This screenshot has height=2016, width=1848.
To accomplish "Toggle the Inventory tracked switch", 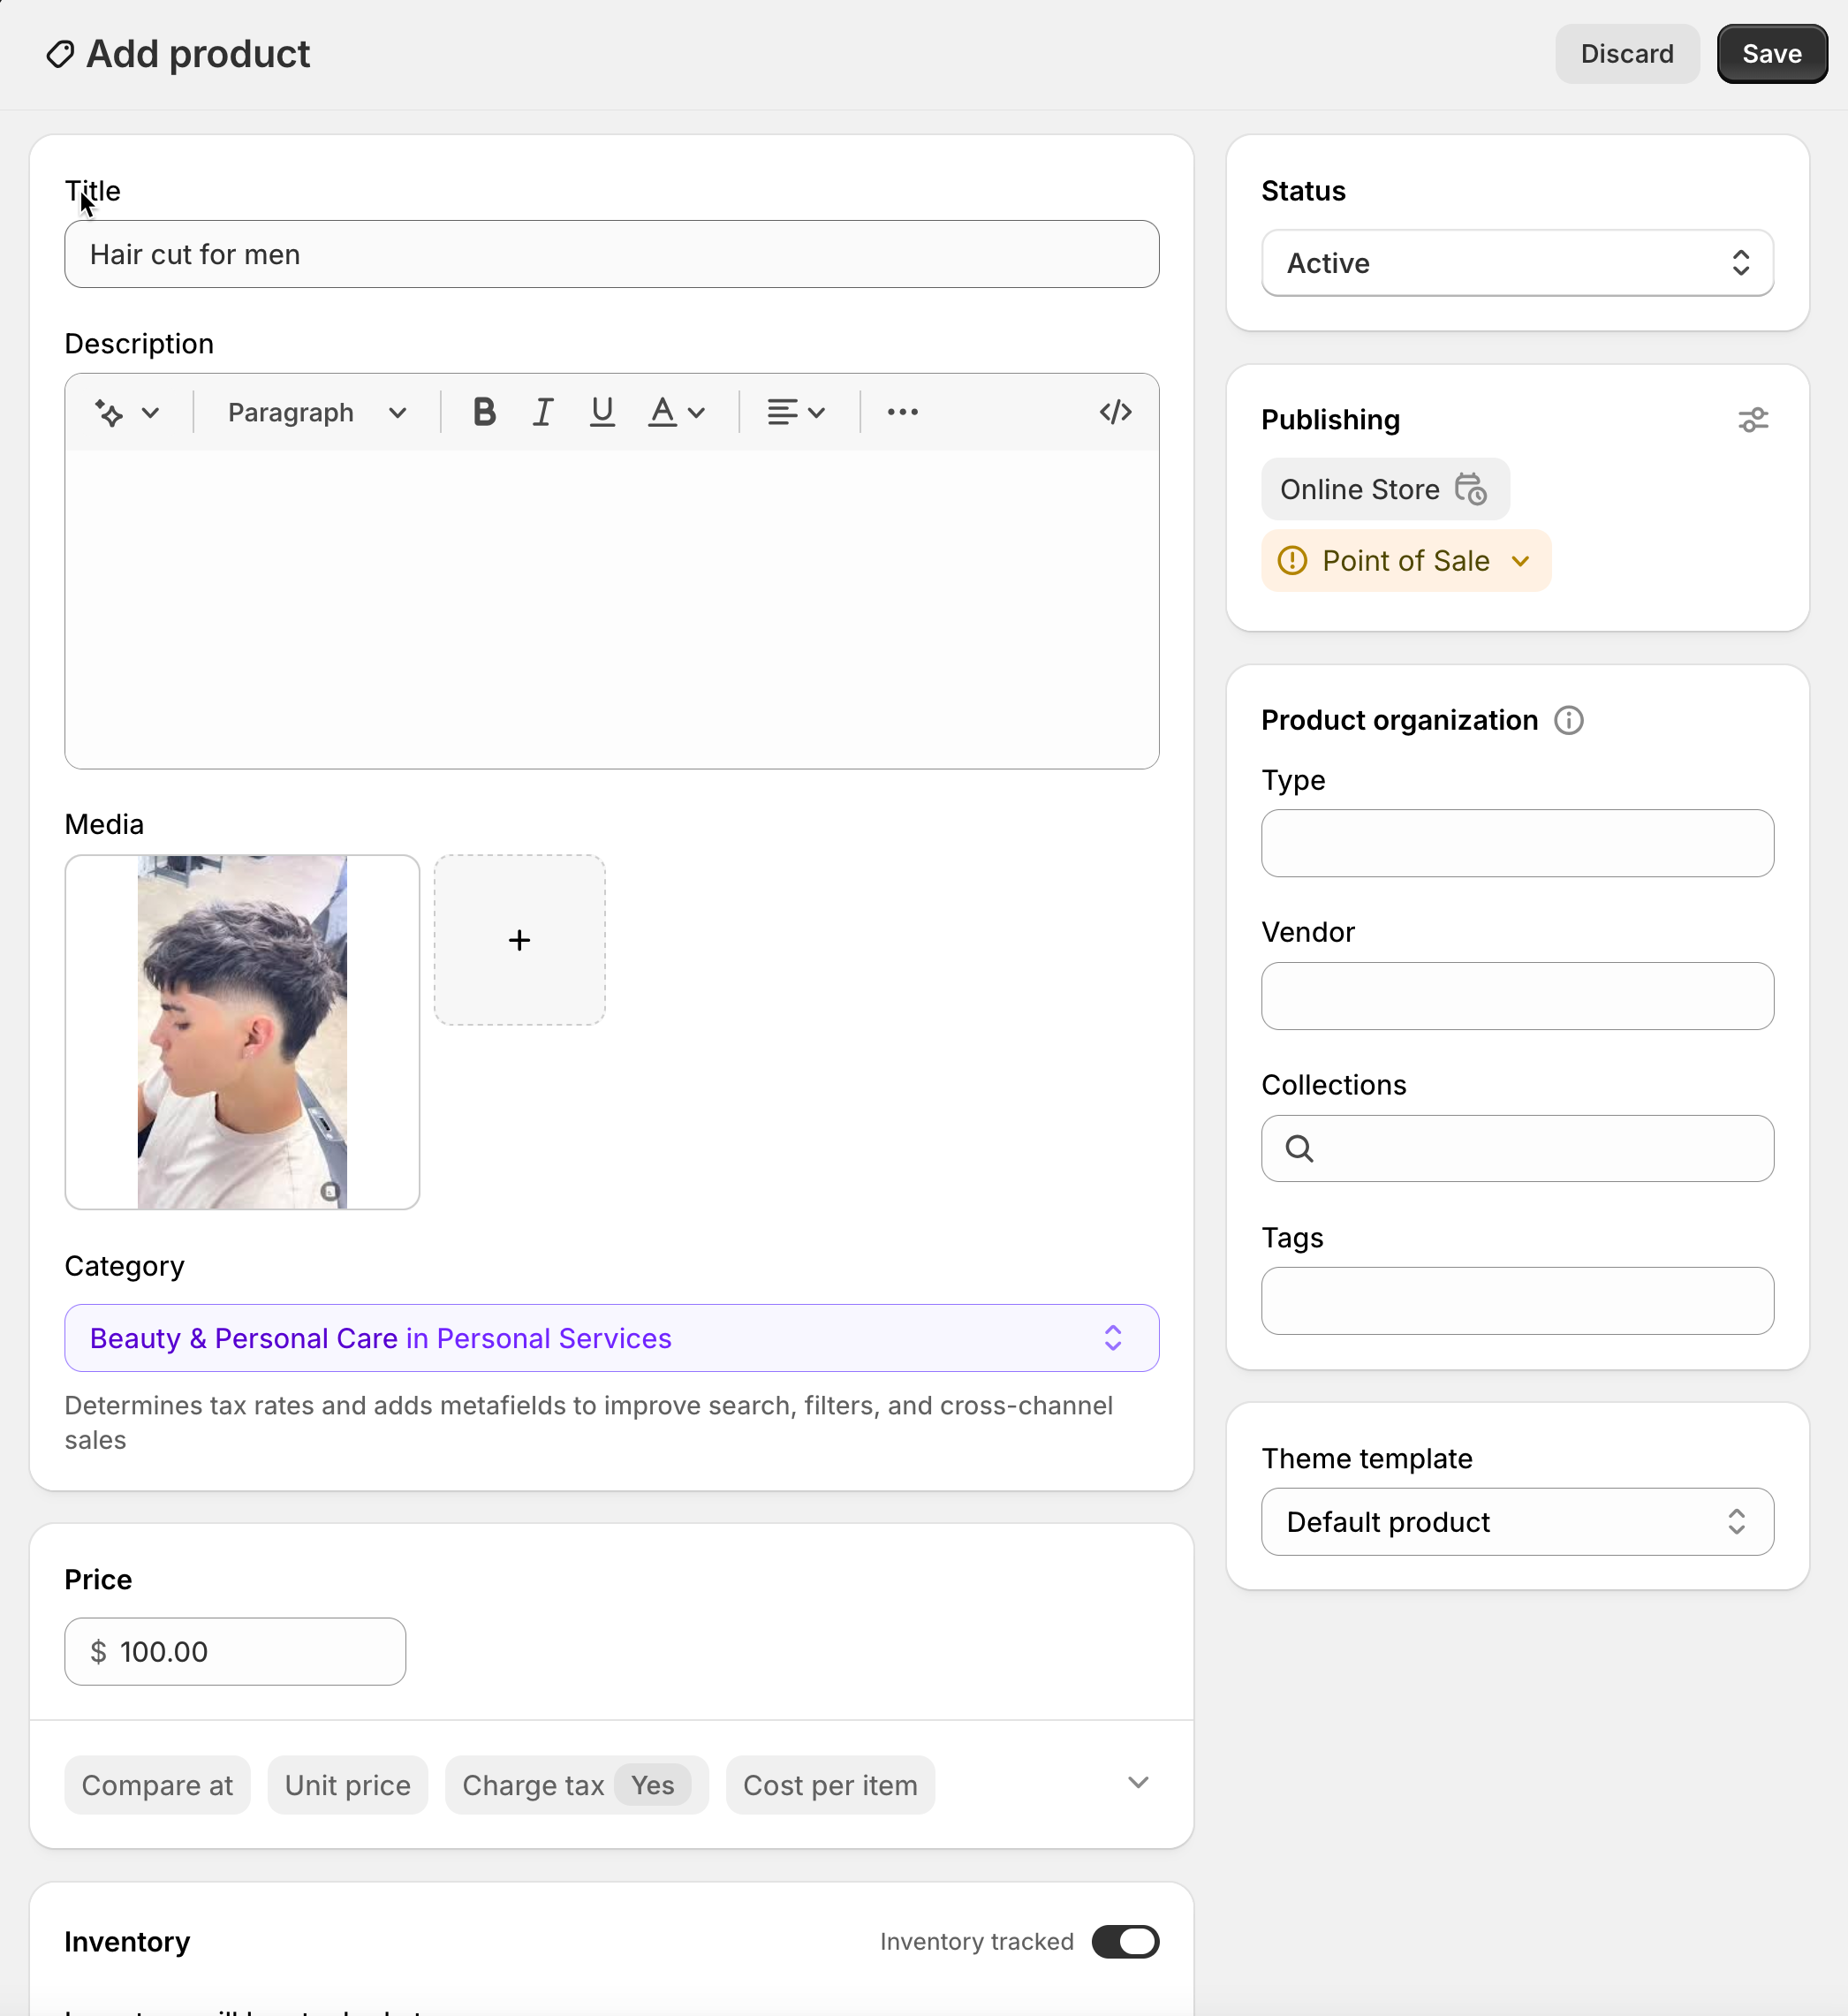I will click(1125, 1941).
